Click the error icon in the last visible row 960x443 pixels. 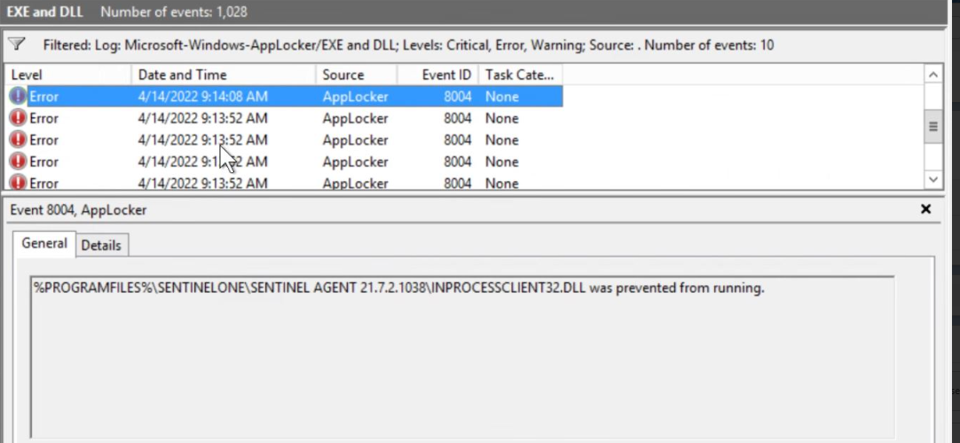[18, 183]
